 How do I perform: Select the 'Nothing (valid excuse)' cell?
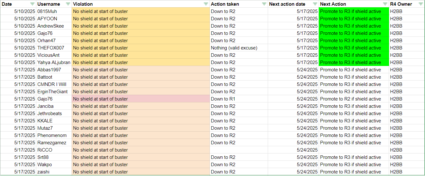[x=239, y=48]
